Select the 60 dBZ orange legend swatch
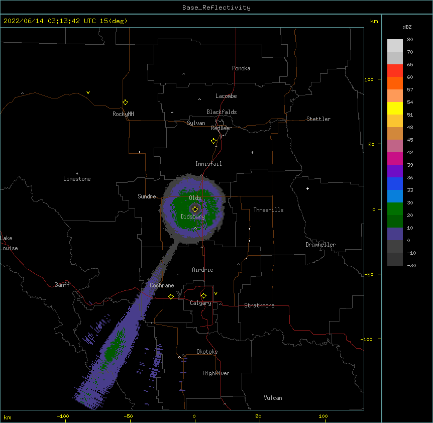The image size is (433, 423). tap(395, 83)
